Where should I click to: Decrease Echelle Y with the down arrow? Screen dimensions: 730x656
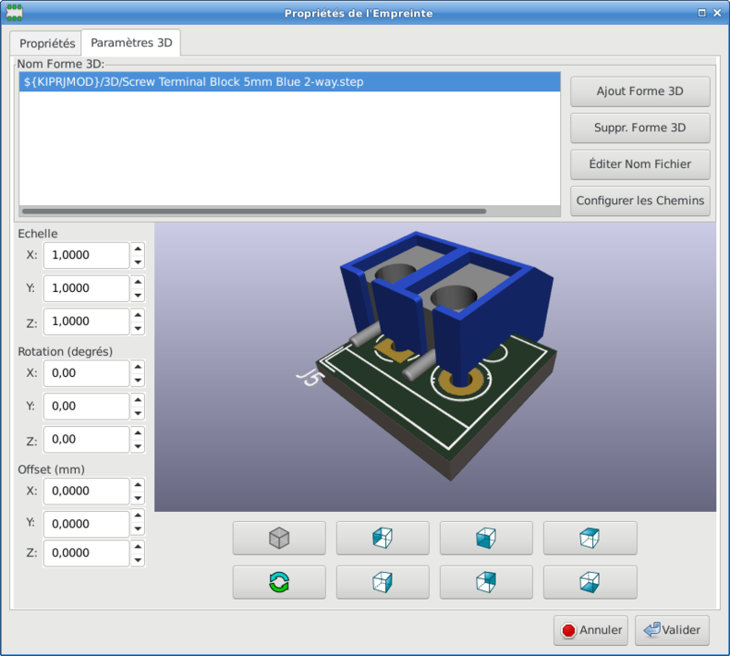pyautogui.click(x=138, y=296)
